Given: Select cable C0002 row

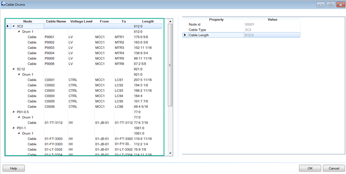Looking at the screenshot, I should coord(86,85).
